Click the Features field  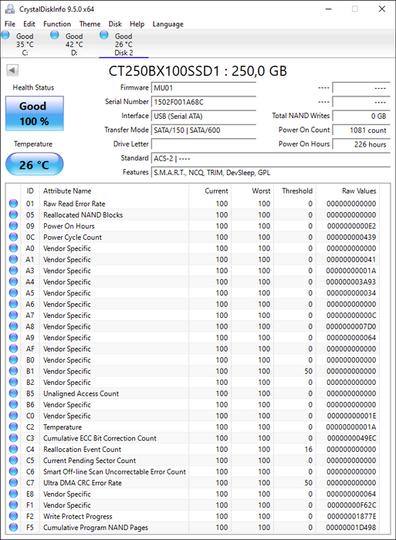(270, 173)
